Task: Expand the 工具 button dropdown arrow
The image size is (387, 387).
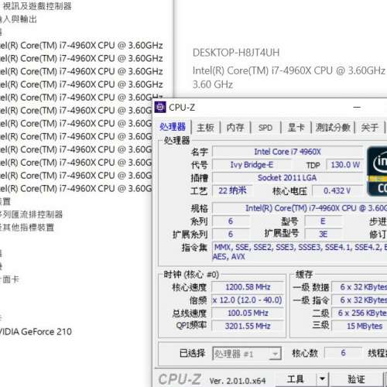Action: click(x=322, y=379)
